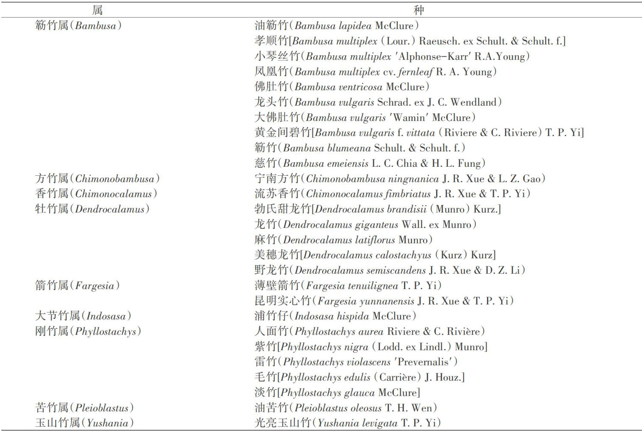
Task: Click the 种 column header
Action: 418,10
